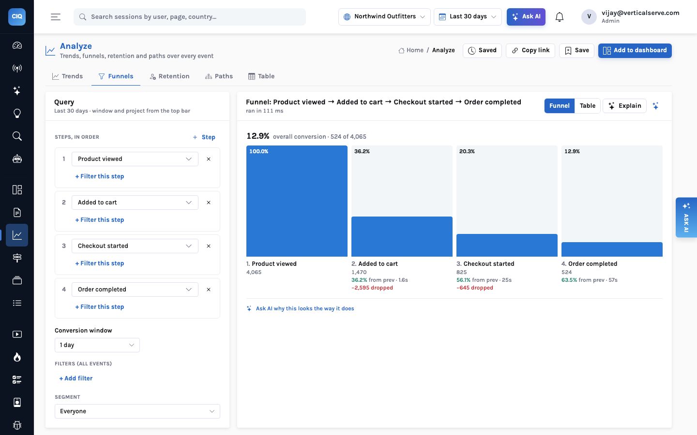
Task: Open the Northwind Outfitters project dropdown
Action: [384, 17]
